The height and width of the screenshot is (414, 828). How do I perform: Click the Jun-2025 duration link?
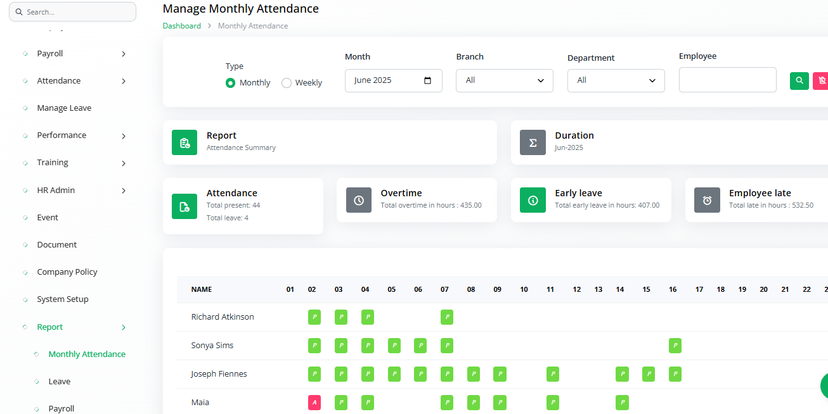pos(569,147)
